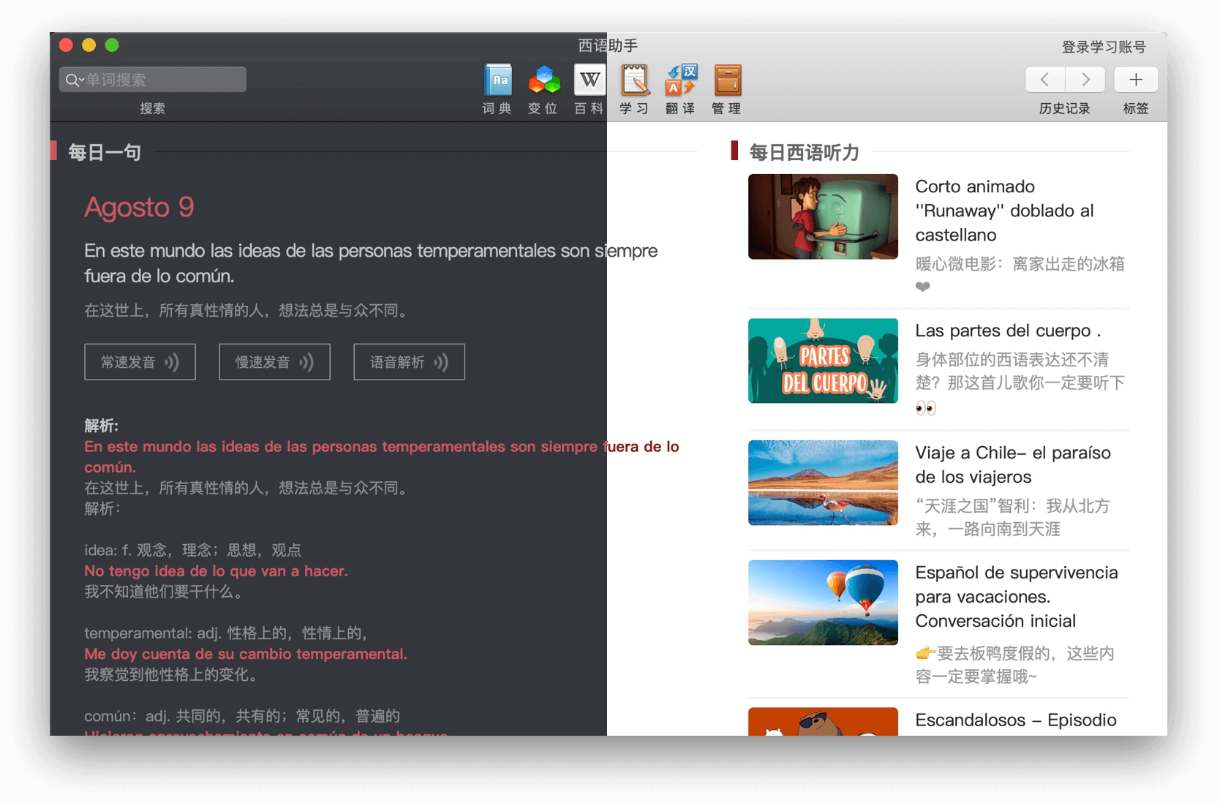
Task: Play 语音解析 audio explanation
Action: pos(409,362)
